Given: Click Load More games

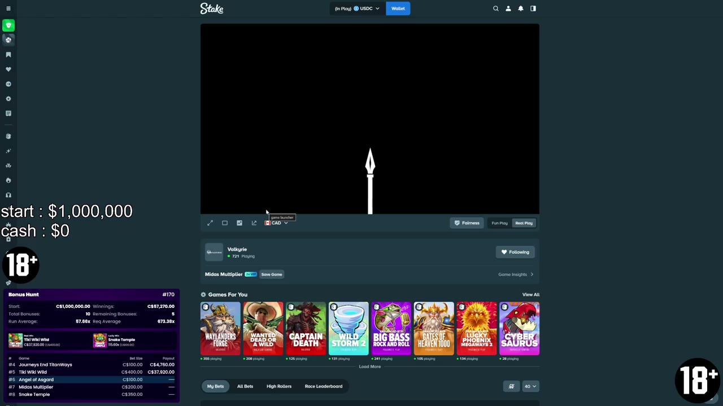Looking at the screenshot, I should (x=370, y=367).
